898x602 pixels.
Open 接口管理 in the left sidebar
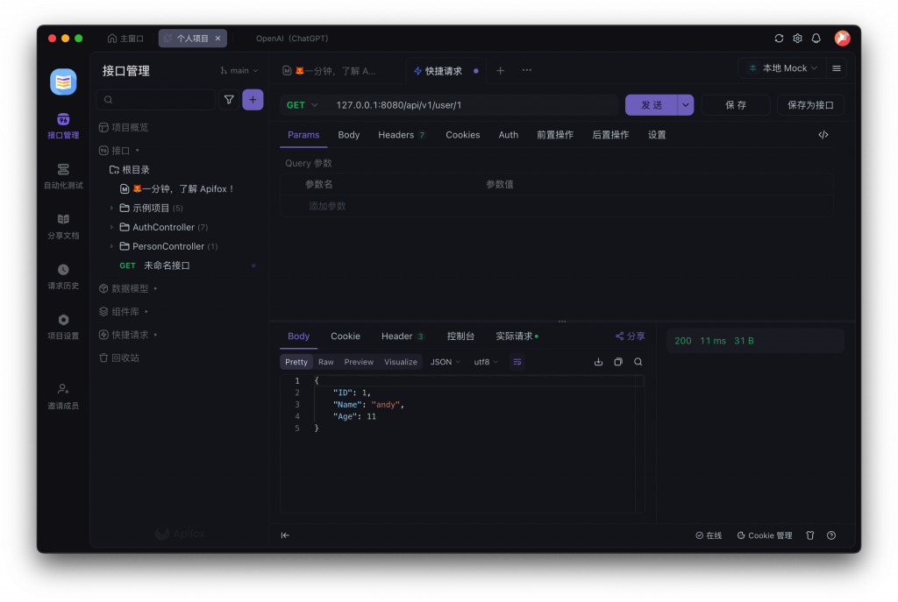pyautogui.click(x=63, y=126)
